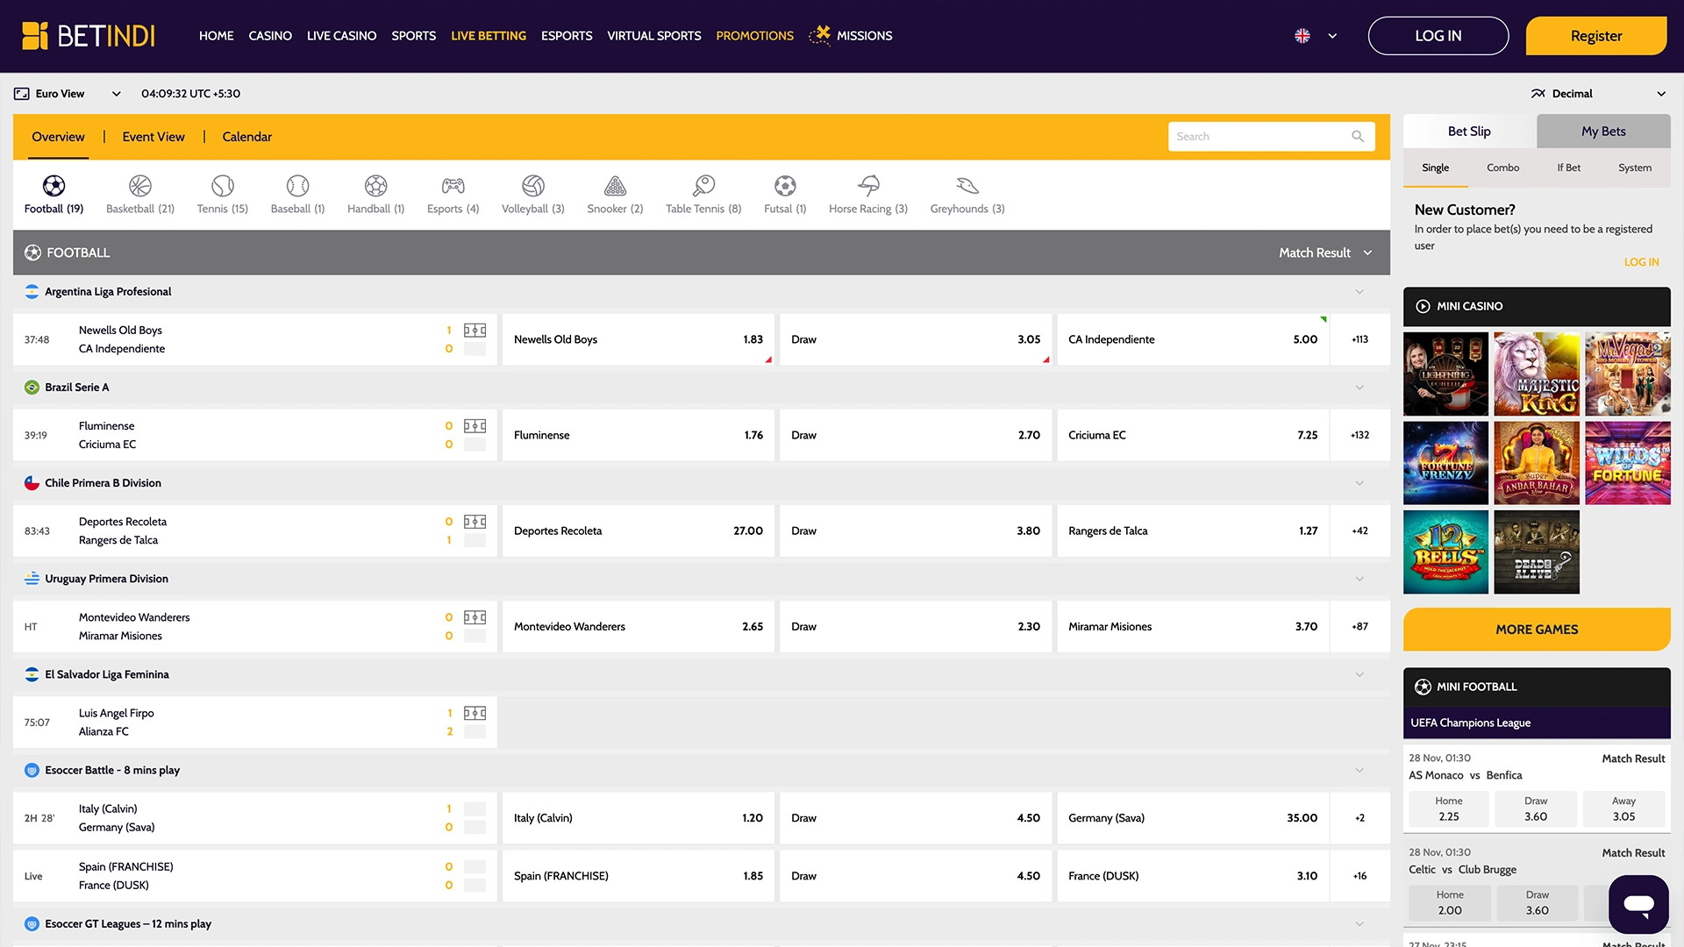Switch to the Calendar tab
The image size is (1684, 947).
(247, 137)
